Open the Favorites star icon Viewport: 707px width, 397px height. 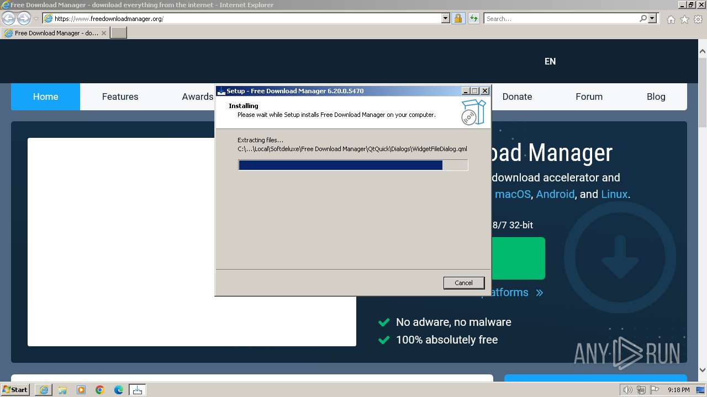[684, 19]
